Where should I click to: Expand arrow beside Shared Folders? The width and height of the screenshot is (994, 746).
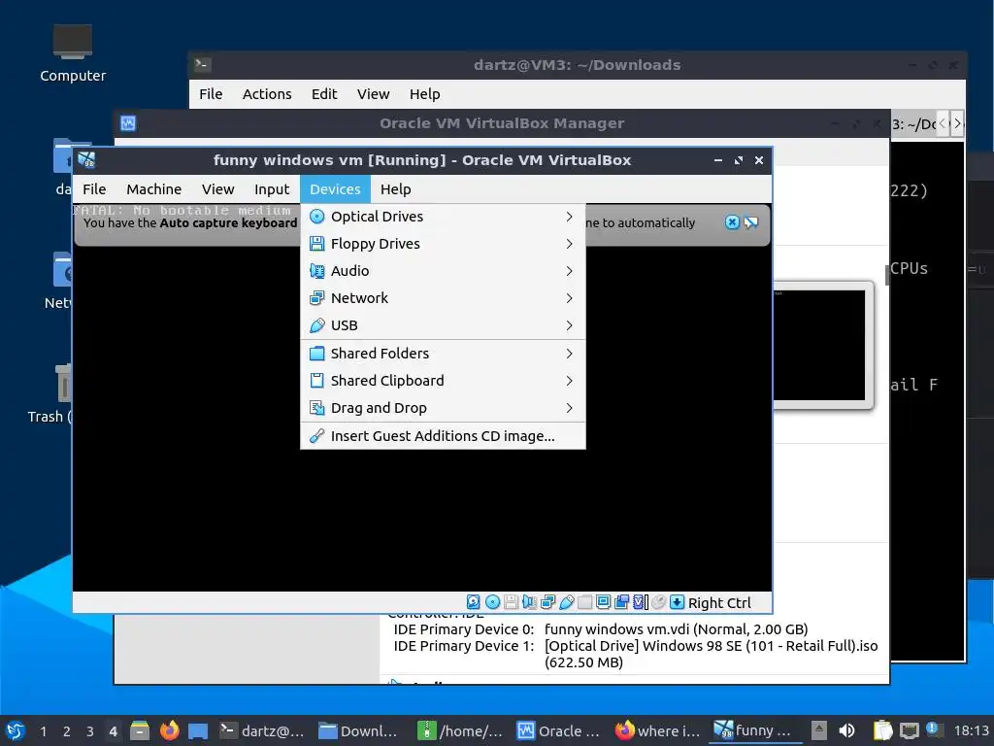[569, 354]
